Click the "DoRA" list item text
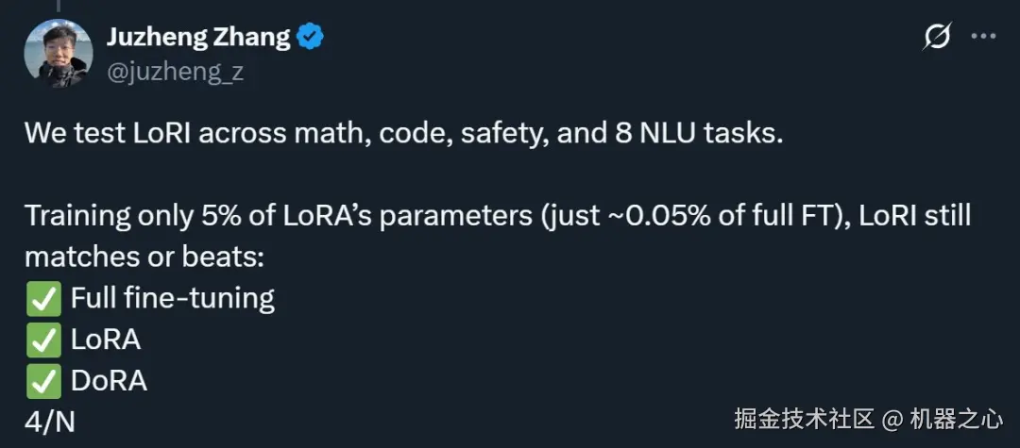1020x448 pixels. pyautogui.click(x=109, y=382)
